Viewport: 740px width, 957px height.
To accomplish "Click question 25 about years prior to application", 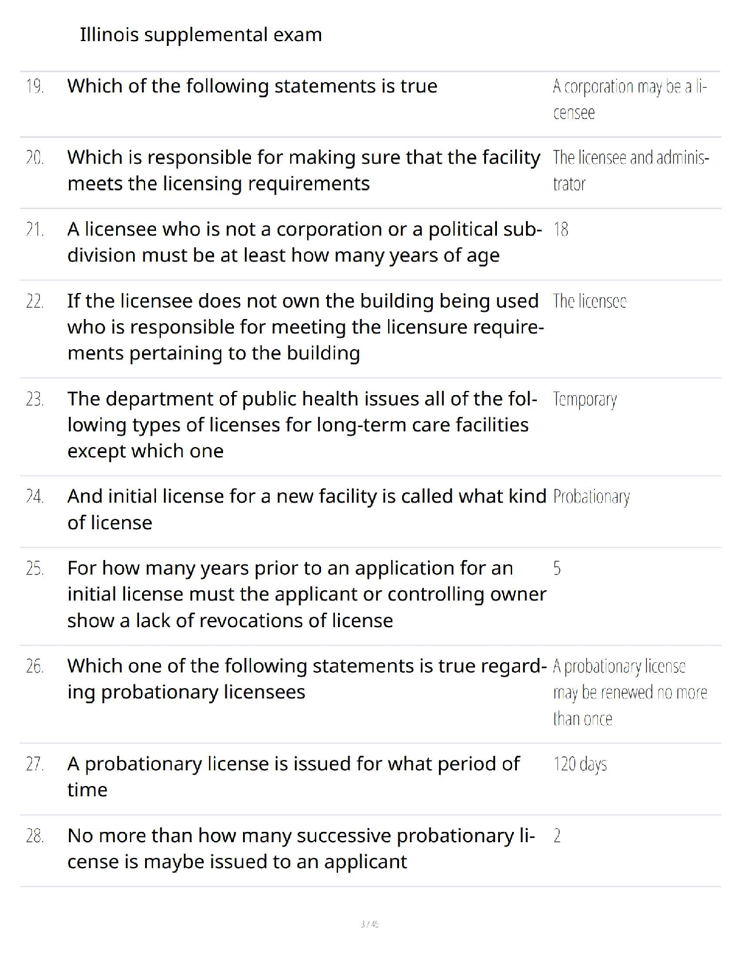I will [307, 594].
